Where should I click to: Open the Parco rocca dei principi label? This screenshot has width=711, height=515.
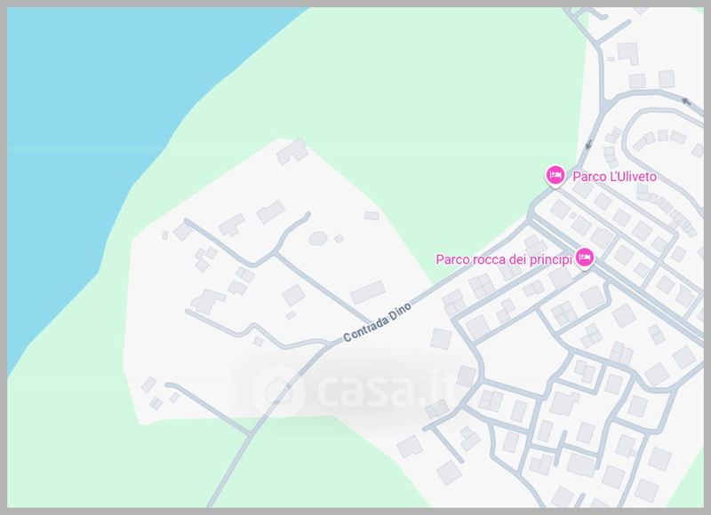pos(504,259)
